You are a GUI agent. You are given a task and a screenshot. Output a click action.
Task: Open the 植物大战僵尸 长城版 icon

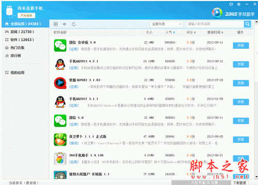[x=60, y=175]
